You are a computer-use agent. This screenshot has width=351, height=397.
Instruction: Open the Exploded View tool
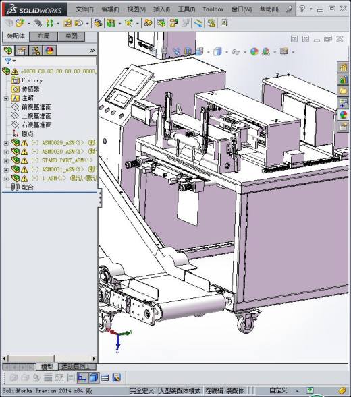pyautogui.click(x=173, y=23)
